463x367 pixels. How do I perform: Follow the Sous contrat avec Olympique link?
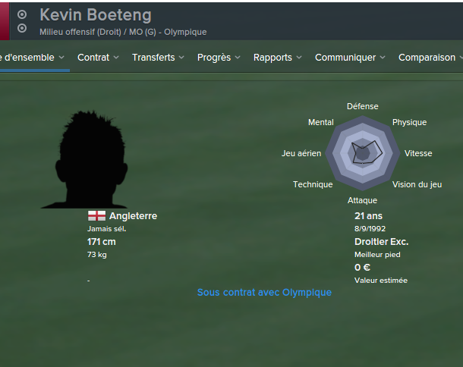coord(264,293)
